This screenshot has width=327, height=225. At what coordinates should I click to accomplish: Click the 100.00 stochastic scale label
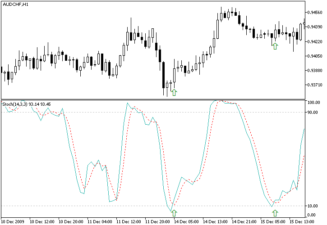314,102
